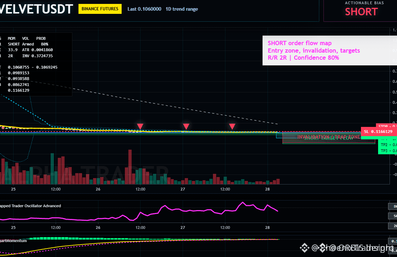Click the '26' date on main chart axis
397x257 pixels.
click(x=98, y=189)
